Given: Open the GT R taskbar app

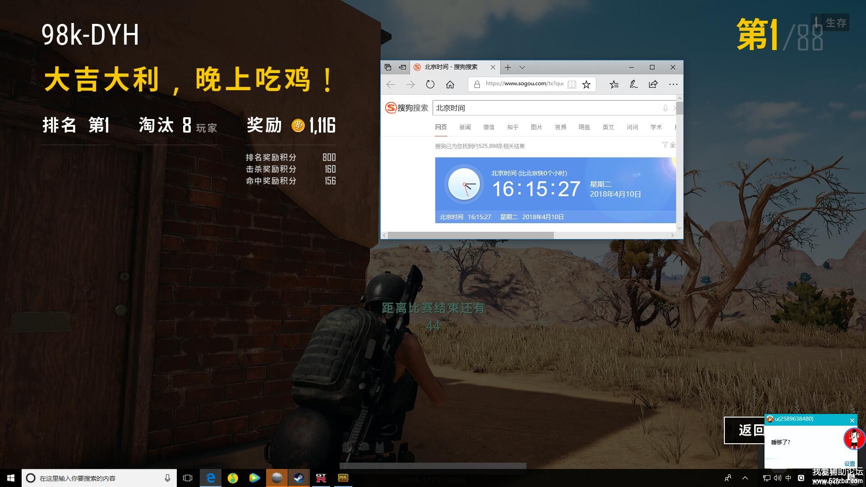Looking at the screenshot, I should click(321, 478).
